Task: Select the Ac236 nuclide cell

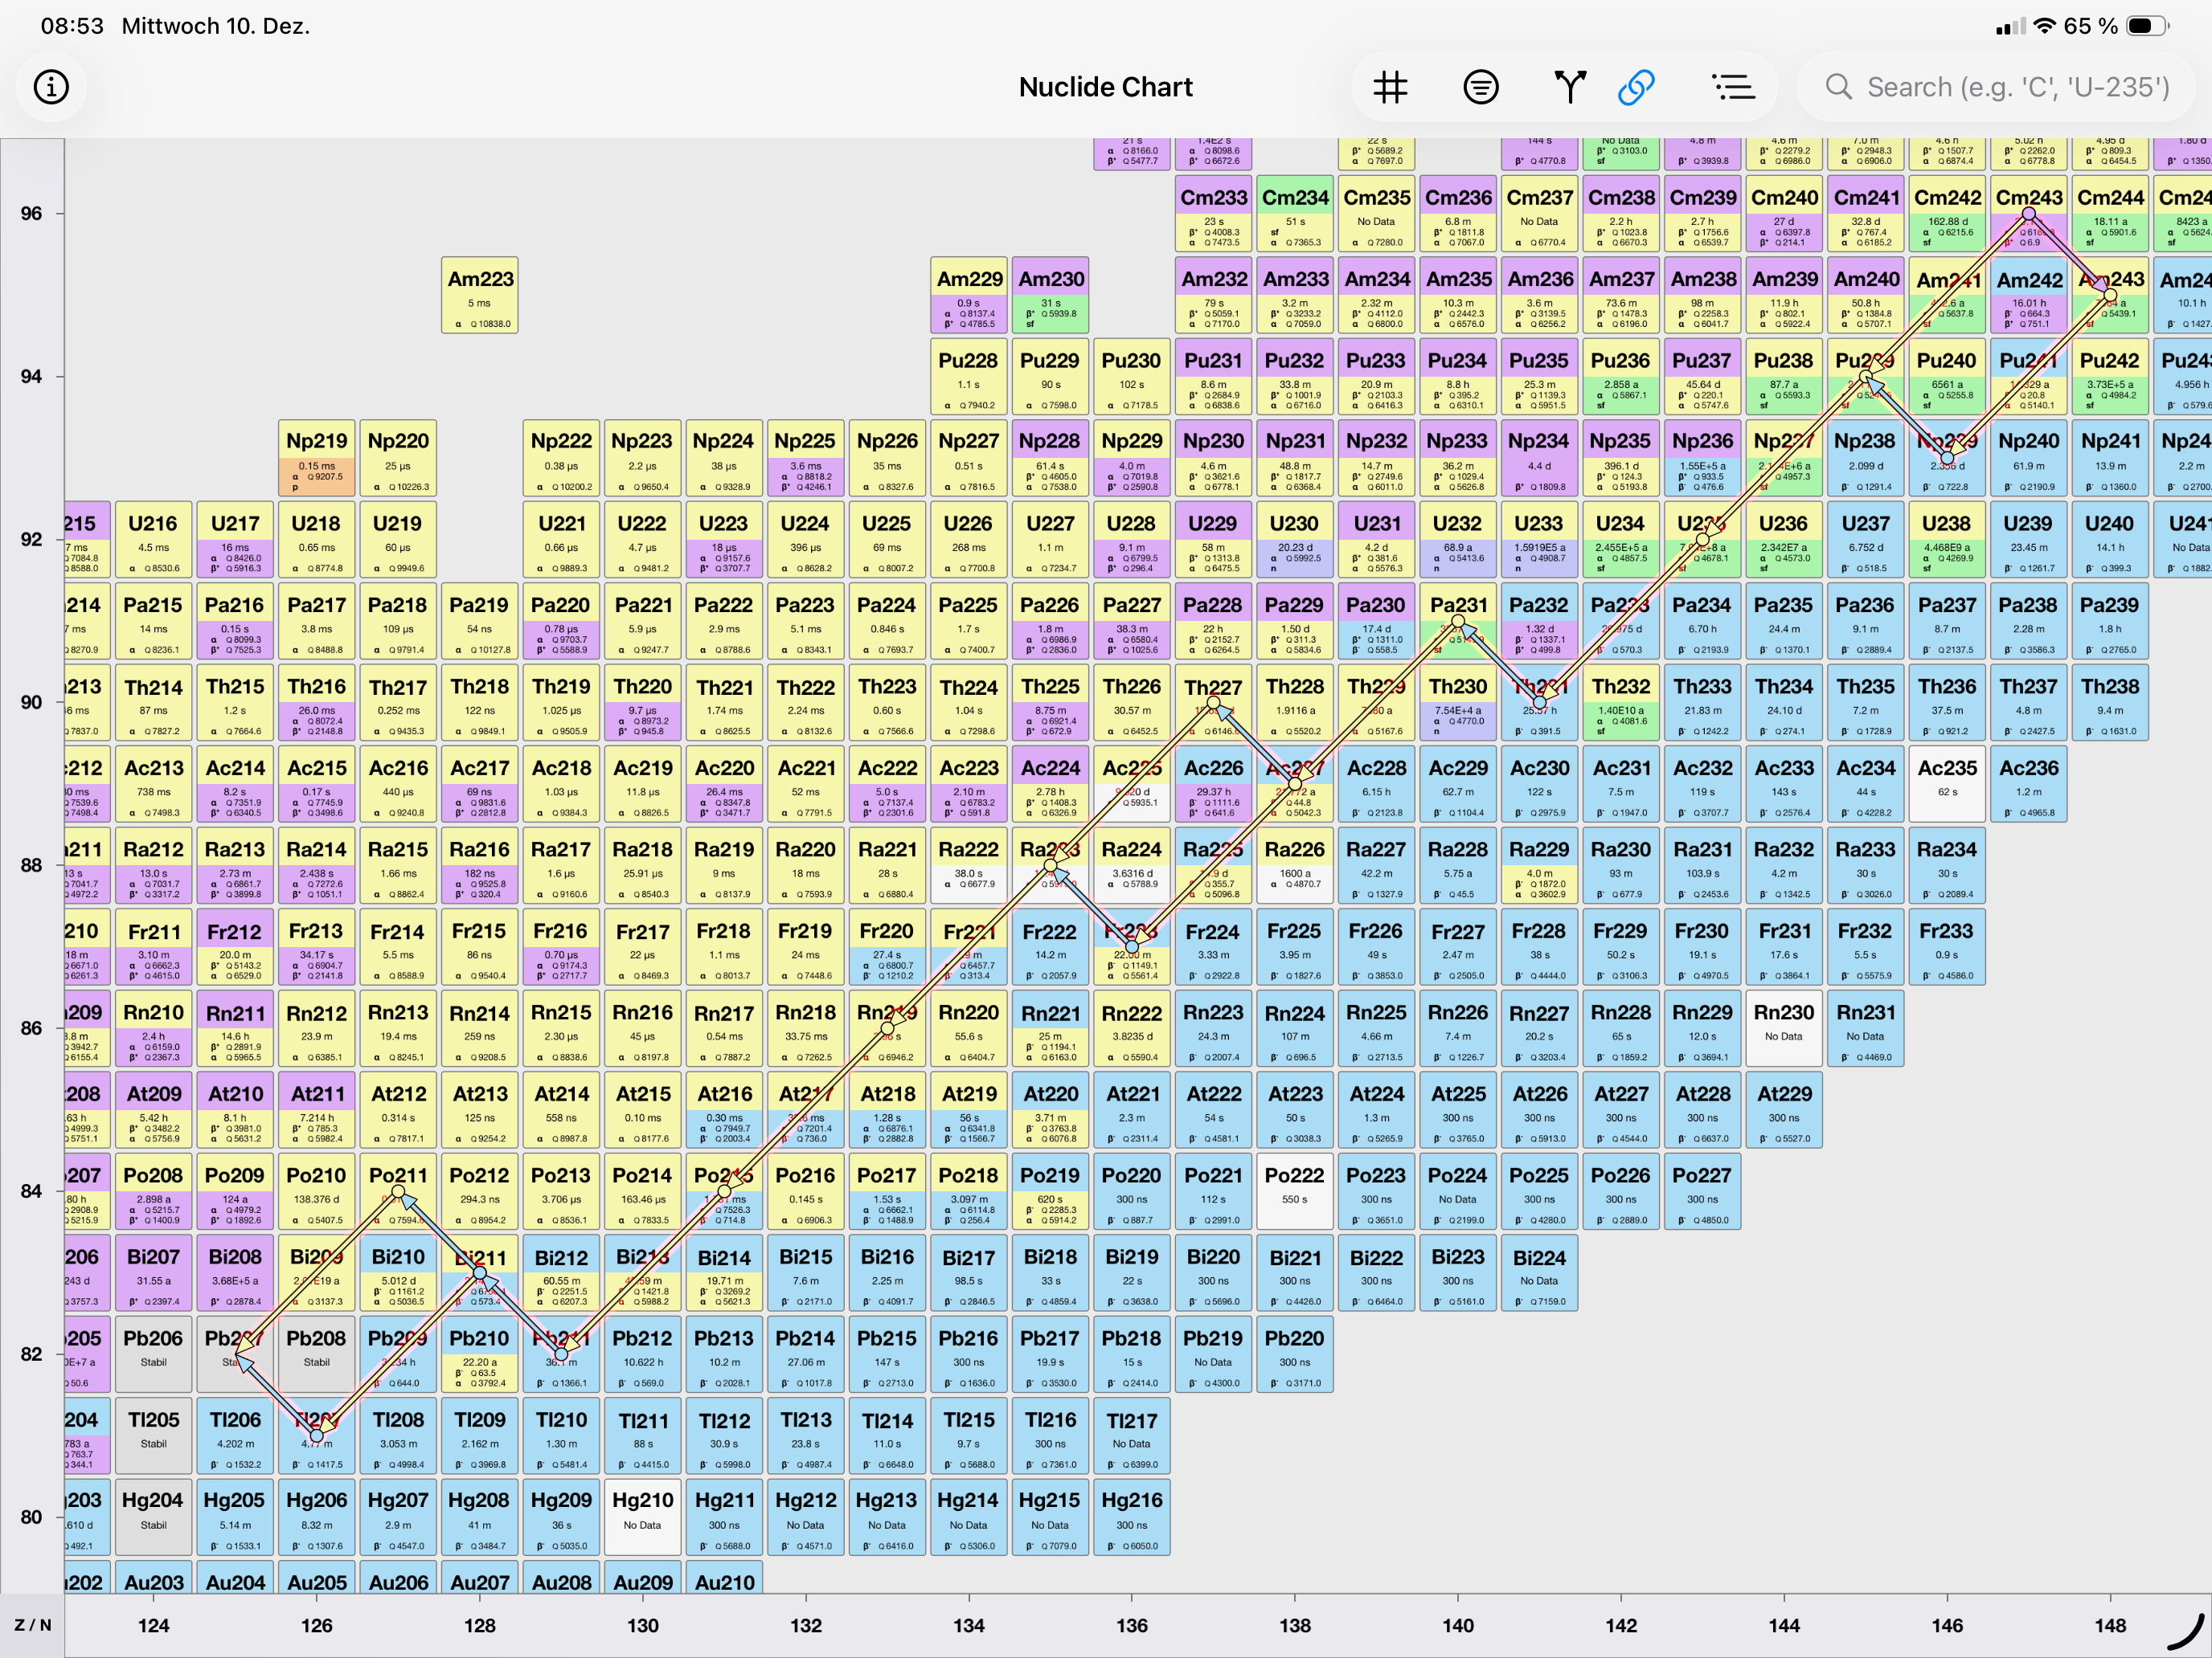Action: pos(2028,785)
